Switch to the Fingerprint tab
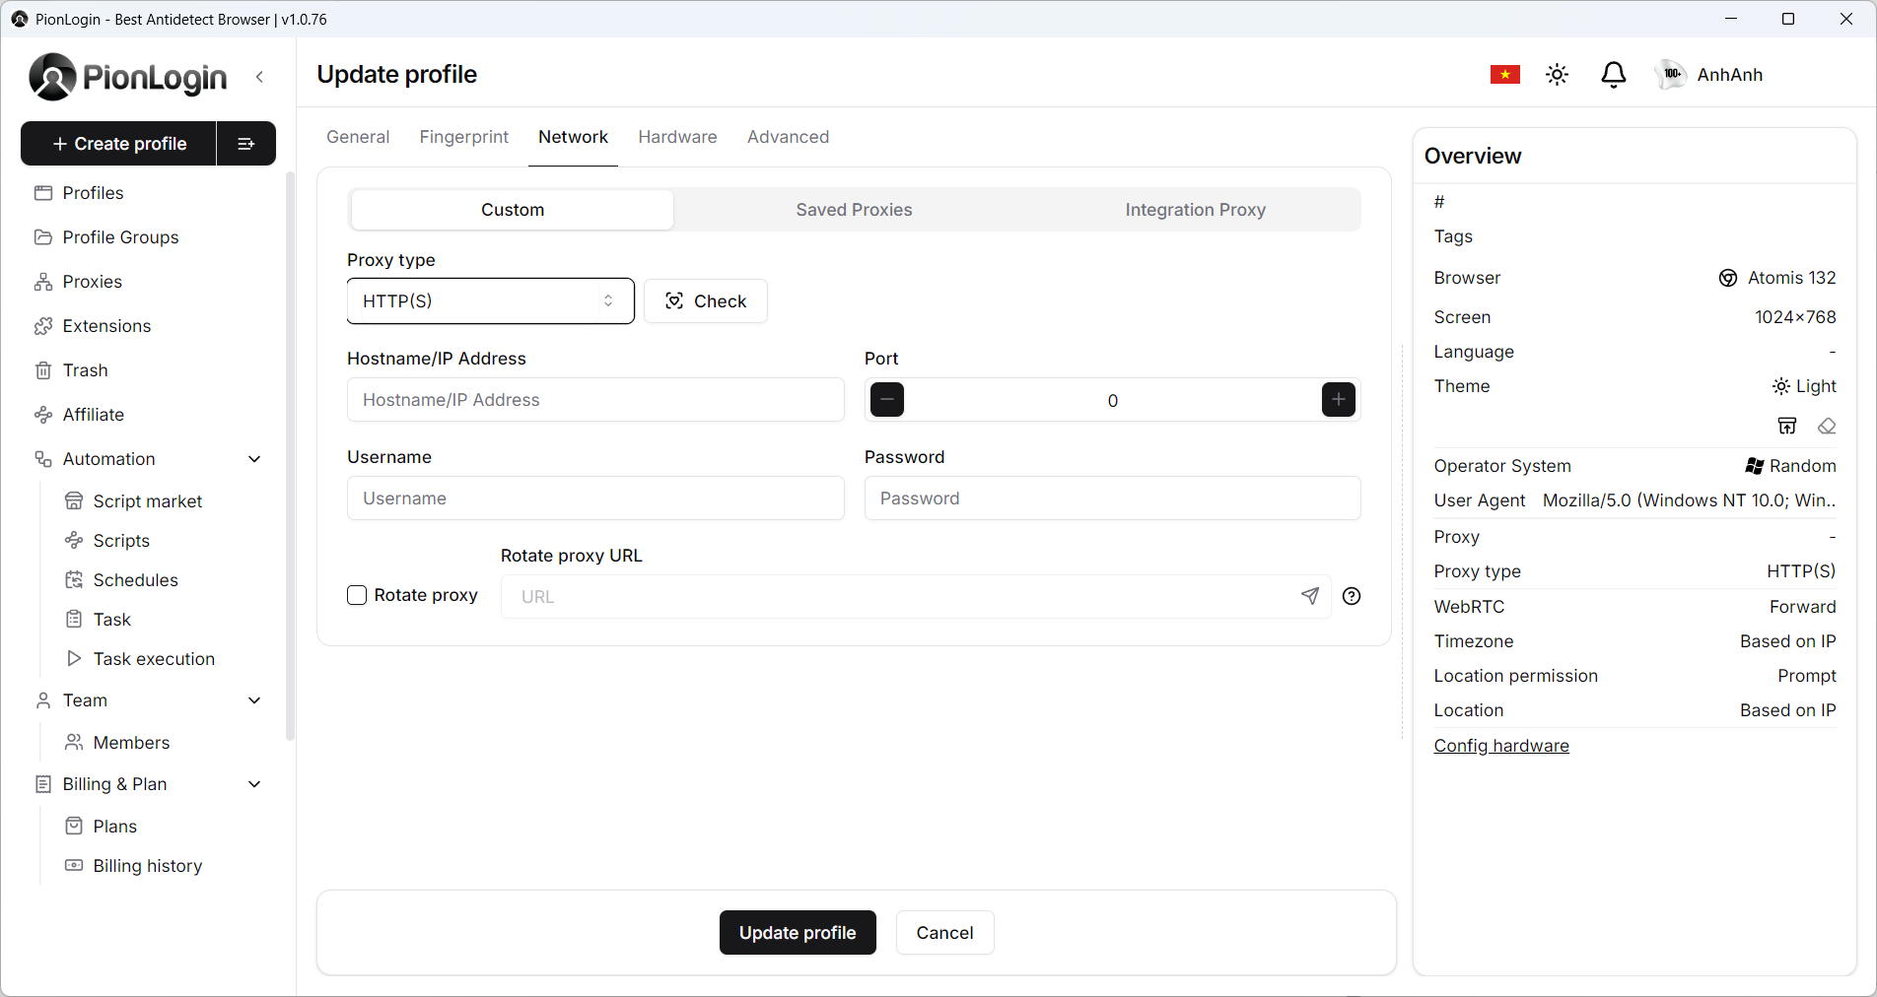Viewport: 1877px width, 997px height. point(464,137)
